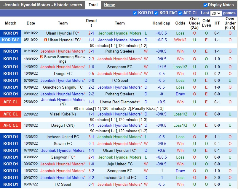Screen dimensions: 238x189
Task: Open the Last games count dropdown
Action: 216,13
